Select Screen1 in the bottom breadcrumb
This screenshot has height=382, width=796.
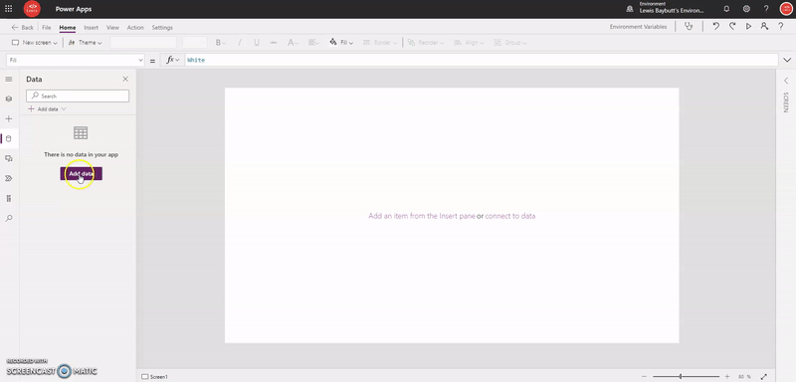pos(154,377)
